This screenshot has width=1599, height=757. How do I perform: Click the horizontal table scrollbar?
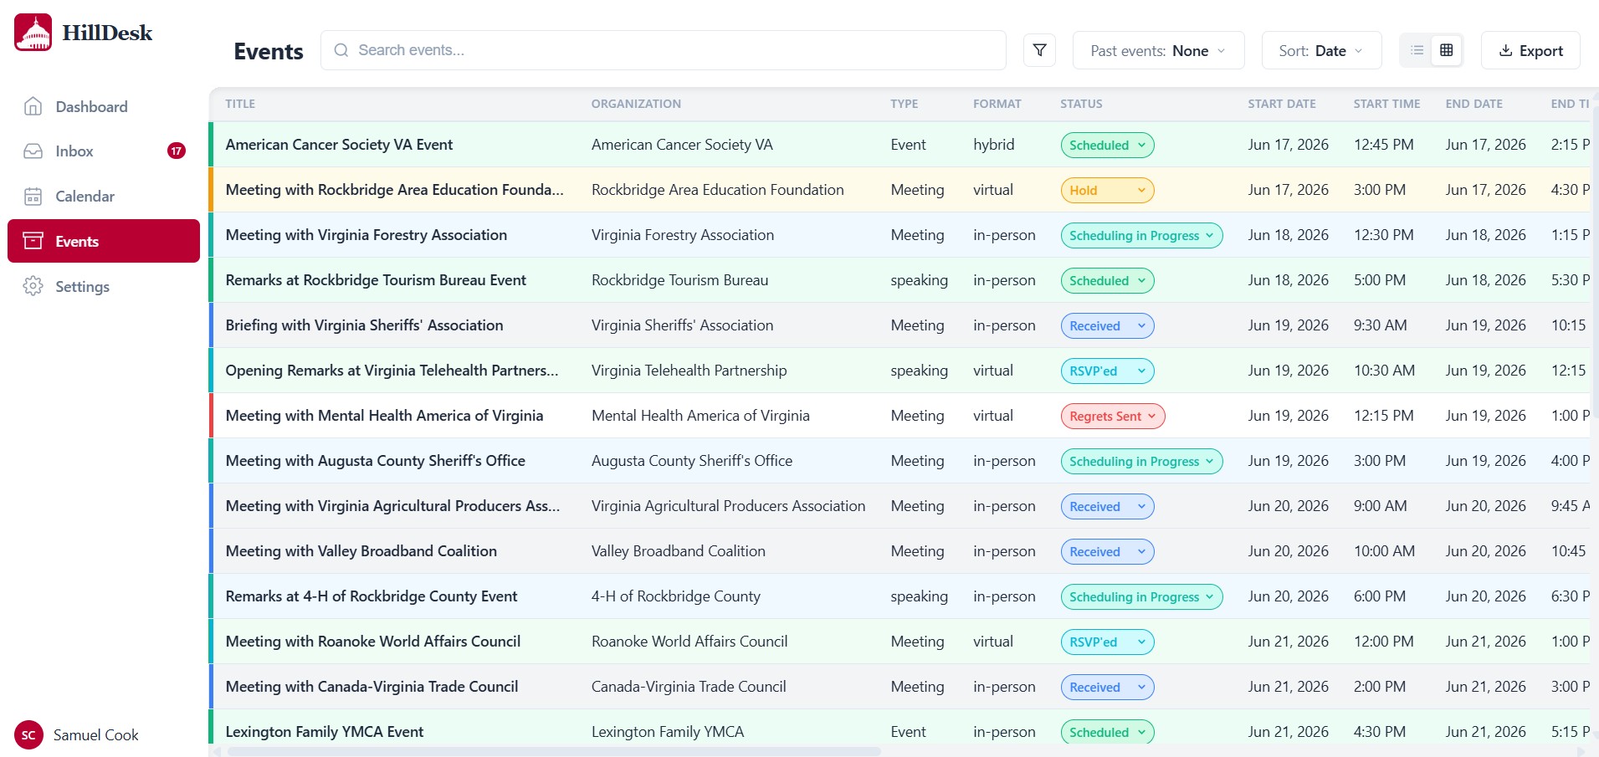pyautogui.click(x=554, y=751)
